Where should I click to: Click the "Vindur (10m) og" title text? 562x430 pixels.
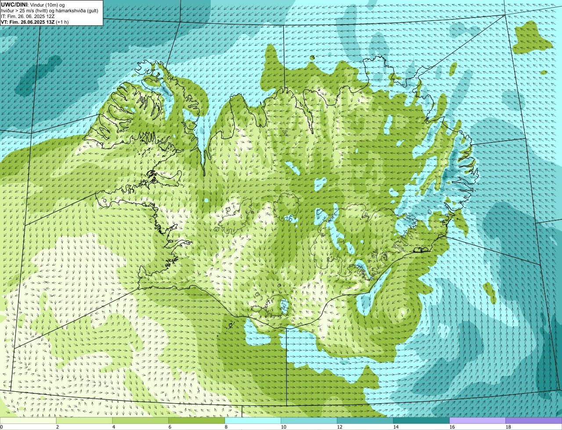click(47, 4)
